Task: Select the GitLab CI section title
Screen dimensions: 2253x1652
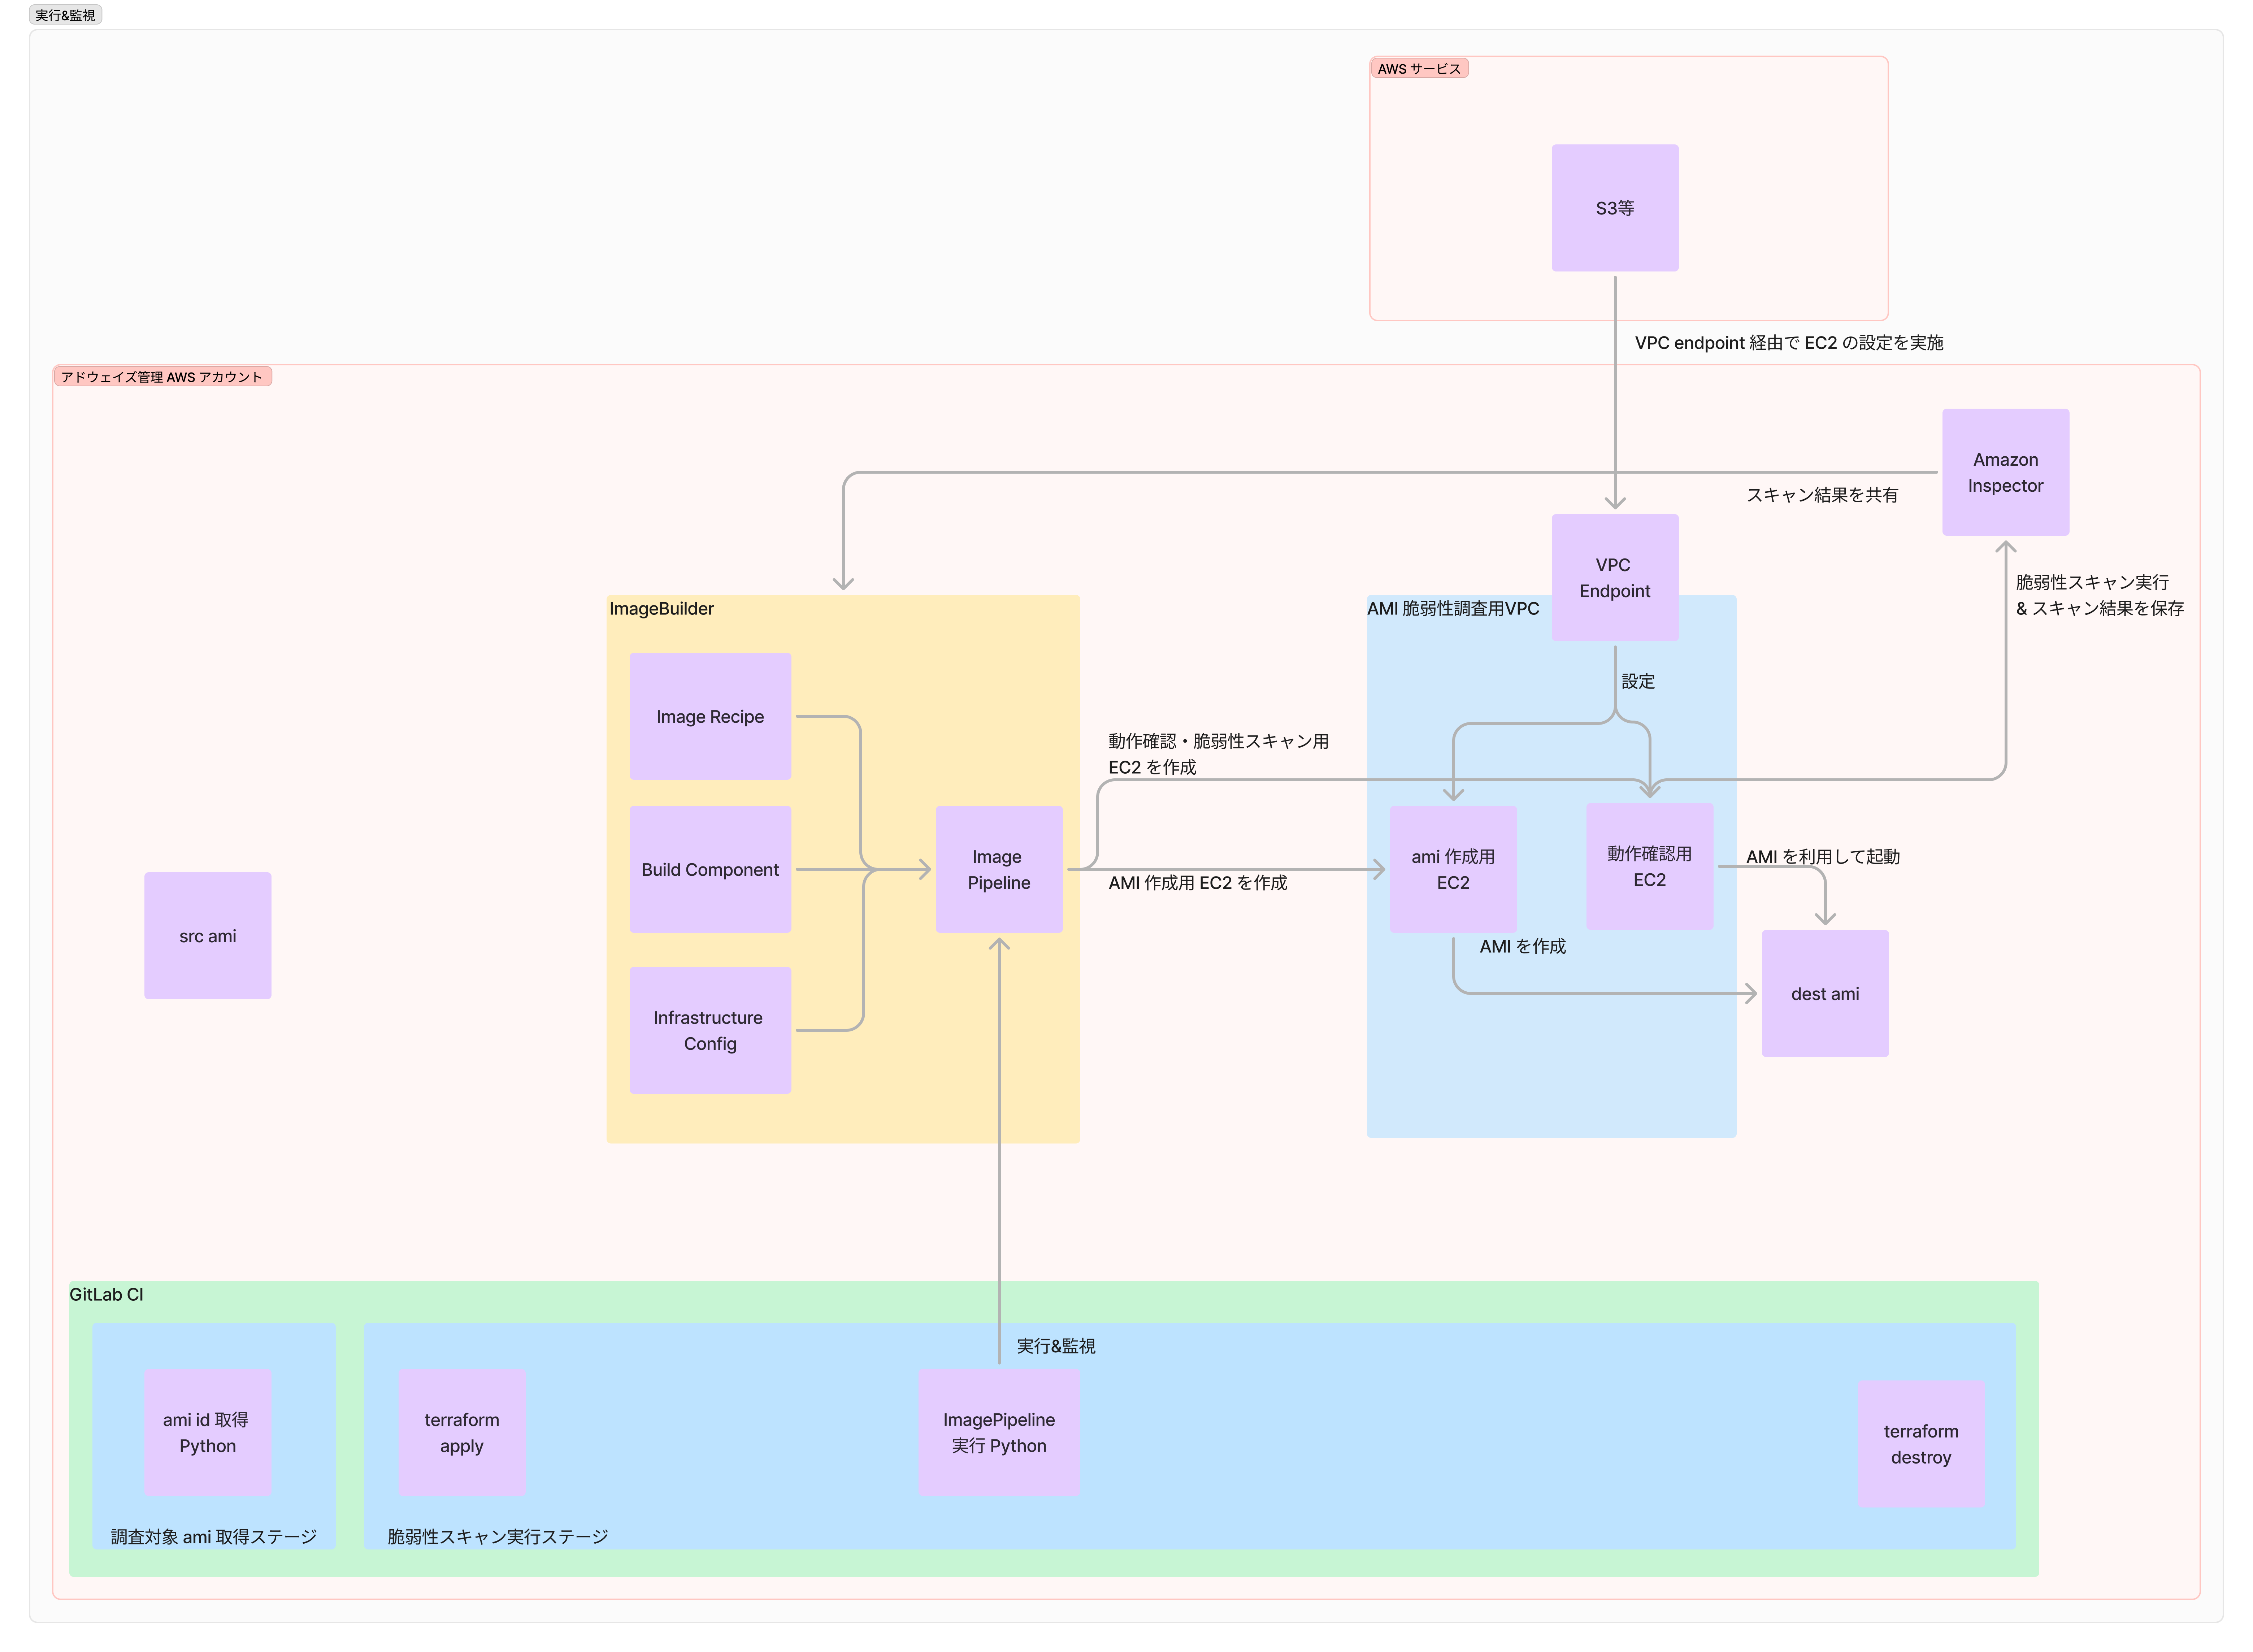Action: 106,1293
